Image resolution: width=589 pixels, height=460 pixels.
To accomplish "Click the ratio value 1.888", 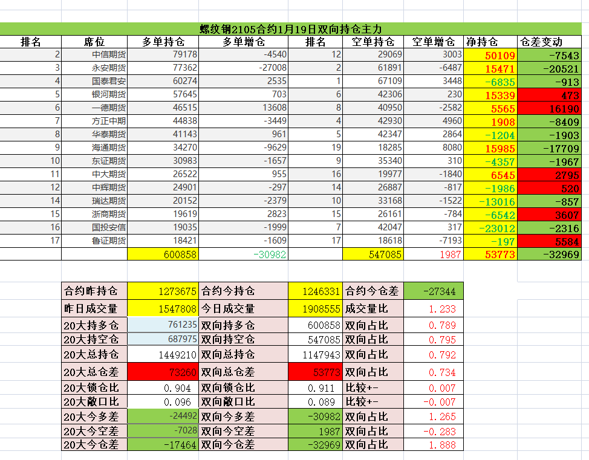I will 434,444.
